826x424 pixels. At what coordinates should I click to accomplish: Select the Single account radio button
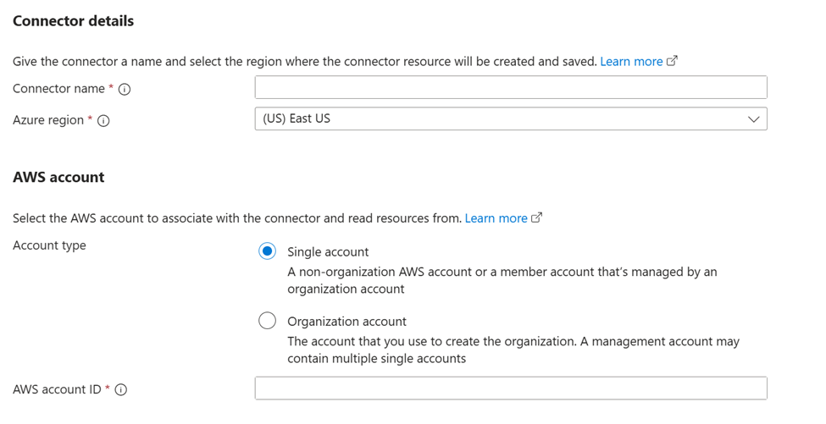(x=267, y=251)
